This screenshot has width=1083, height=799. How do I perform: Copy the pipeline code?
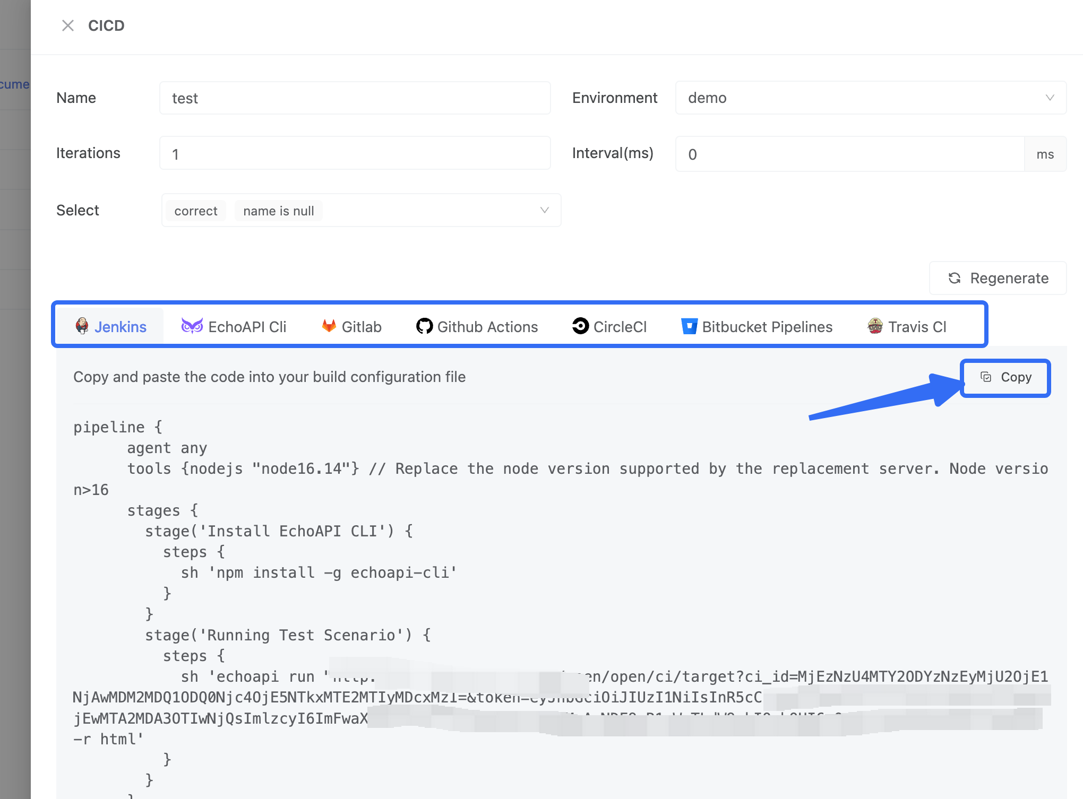pyautogui.click(x=1005, y=377)
